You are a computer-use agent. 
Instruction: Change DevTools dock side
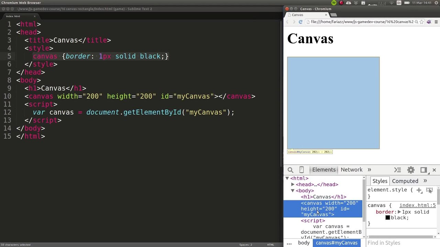coord(423,170)
